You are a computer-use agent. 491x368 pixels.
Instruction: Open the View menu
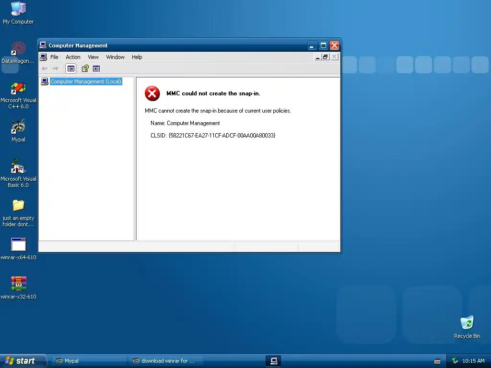pos(93,57)
